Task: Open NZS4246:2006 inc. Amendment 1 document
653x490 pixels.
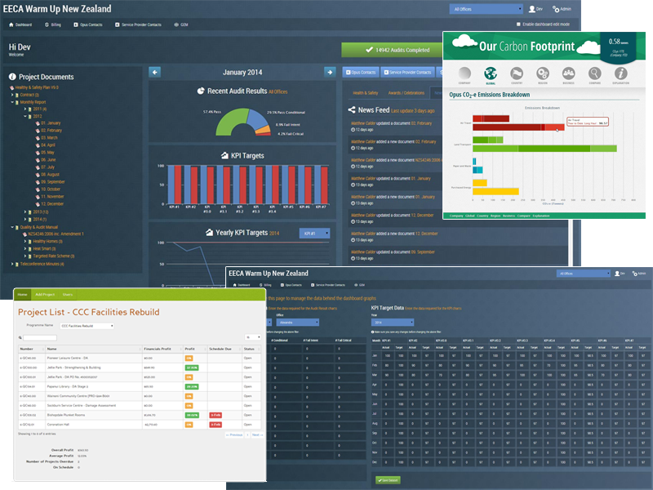Action: click(x=56, y=234)
